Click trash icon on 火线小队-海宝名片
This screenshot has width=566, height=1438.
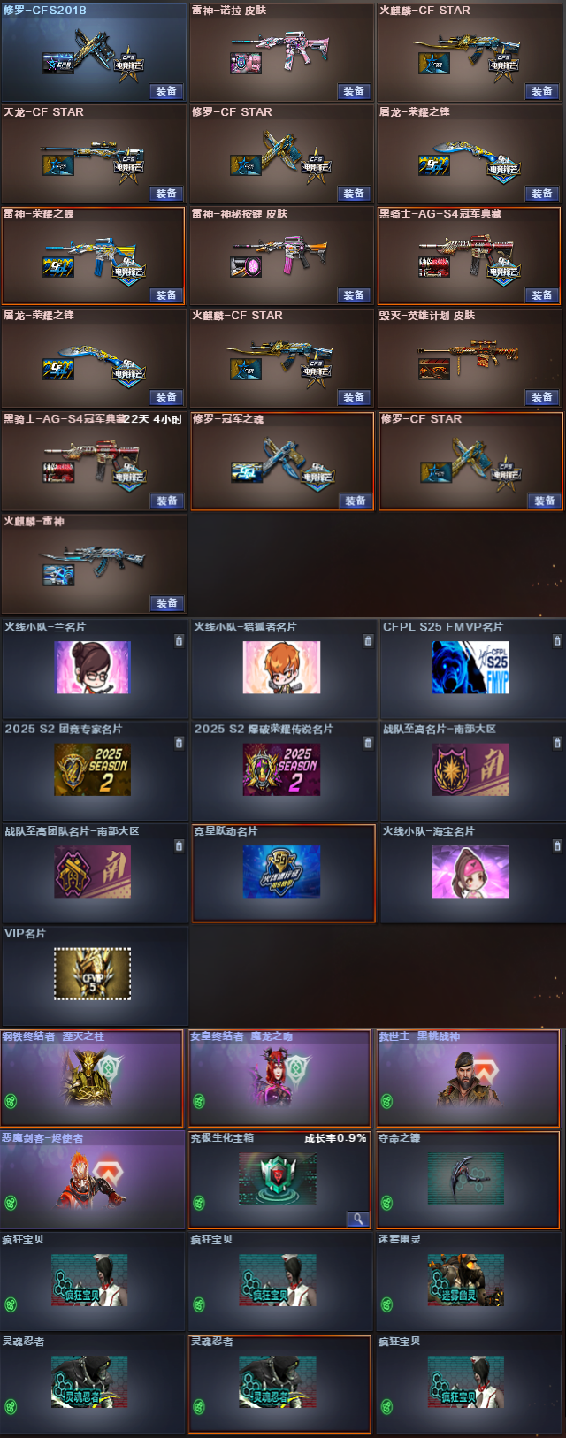(557, 846)
